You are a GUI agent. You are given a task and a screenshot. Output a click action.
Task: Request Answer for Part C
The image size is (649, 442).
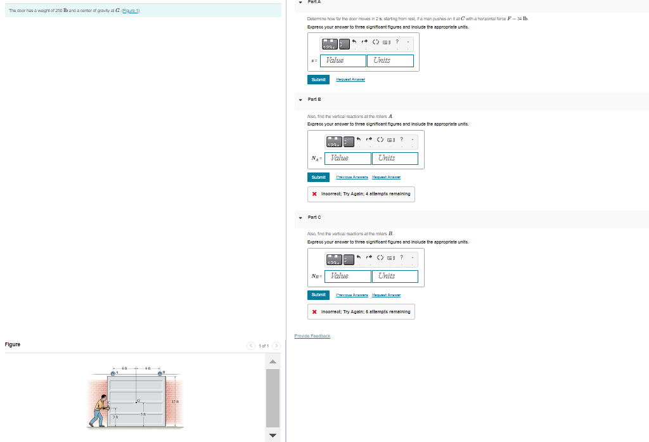(386, 295)
